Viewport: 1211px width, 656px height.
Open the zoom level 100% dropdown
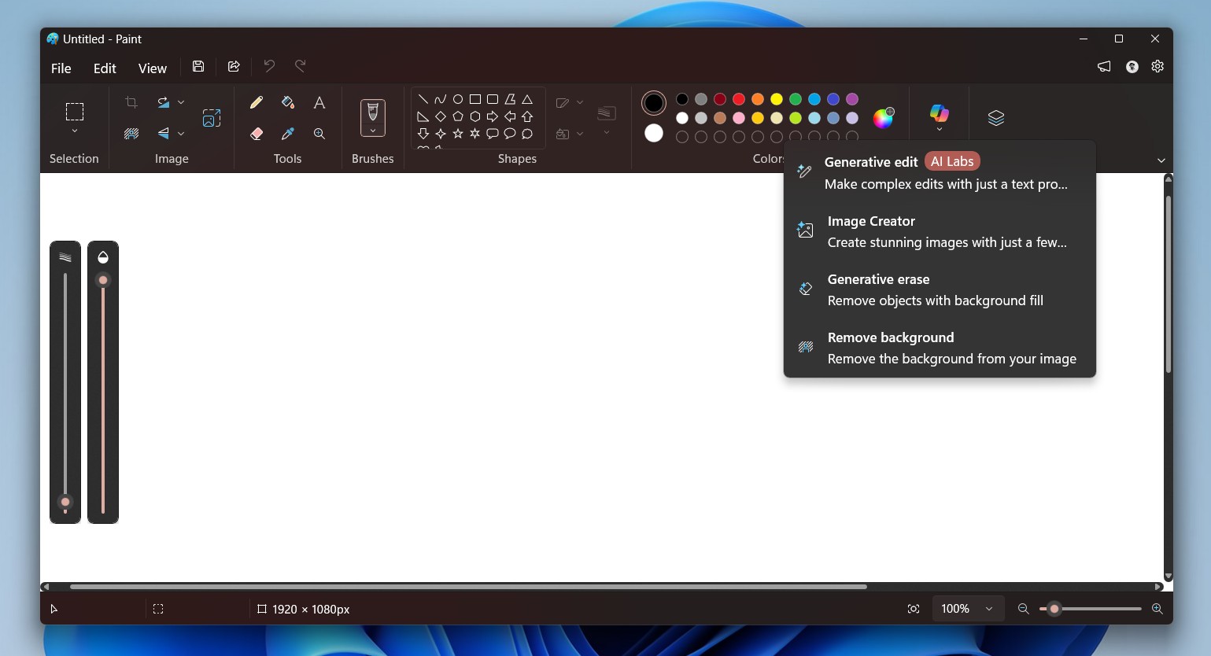[967, 608]
